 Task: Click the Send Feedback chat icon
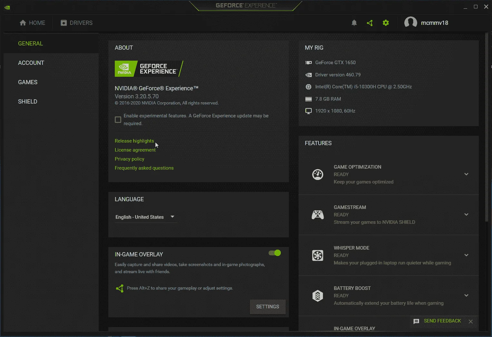click(416, 321)
